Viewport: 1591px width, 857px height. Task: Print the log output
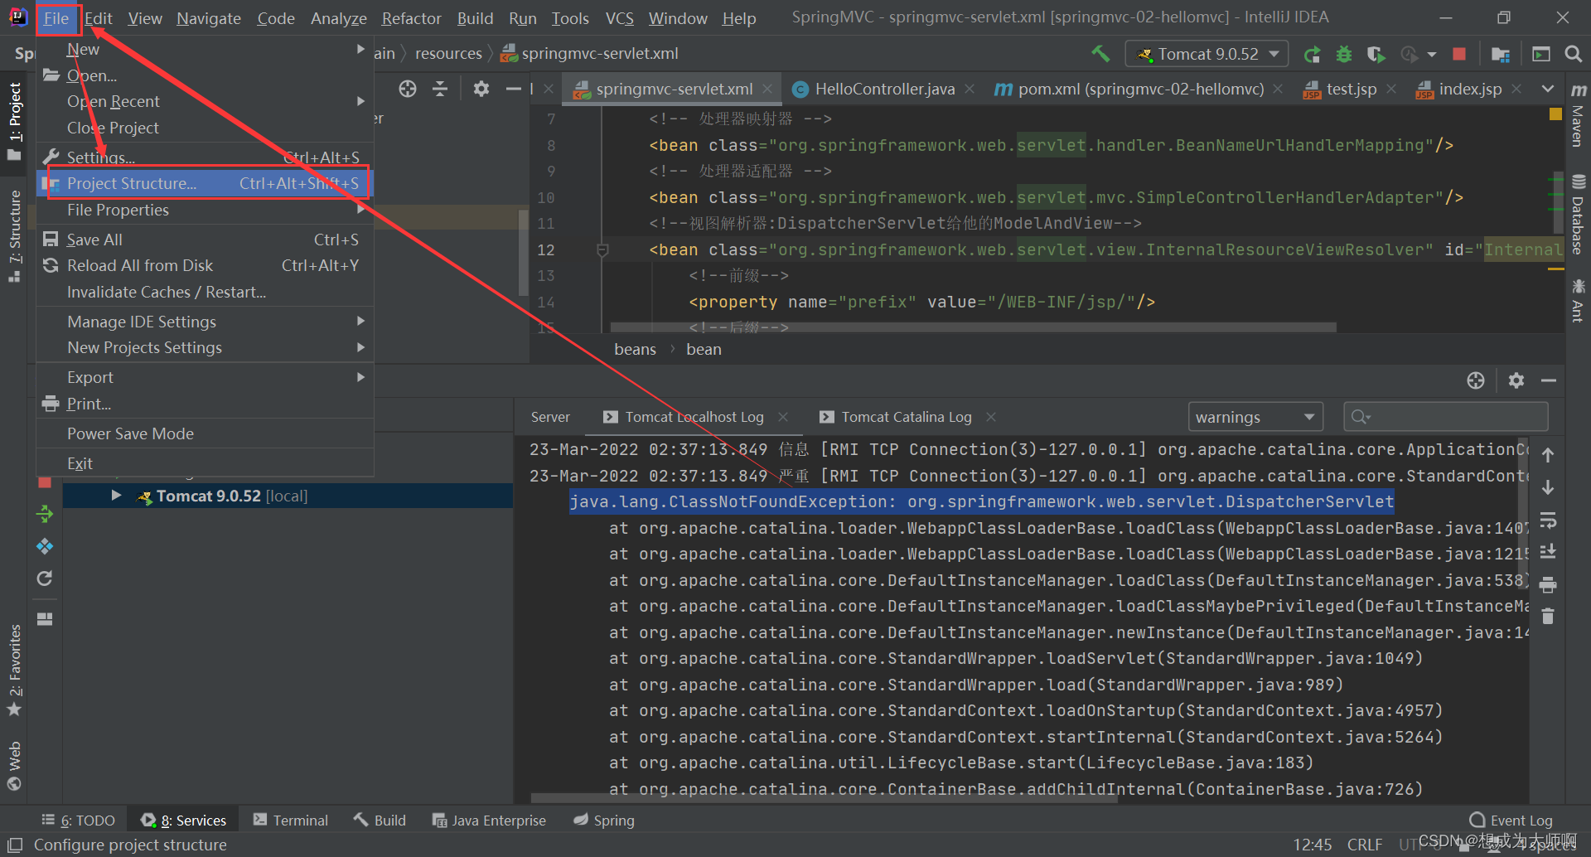1548,585
